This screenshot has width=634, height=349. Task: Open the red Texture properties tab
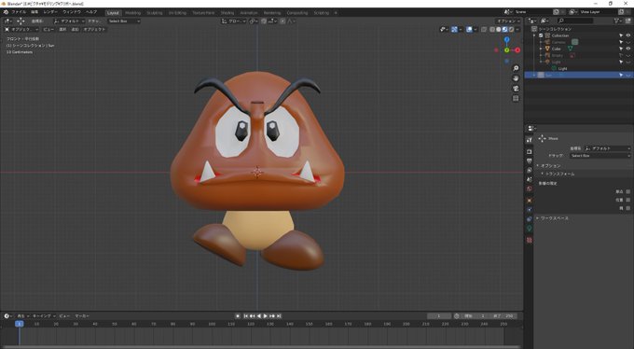pos(530,240)
